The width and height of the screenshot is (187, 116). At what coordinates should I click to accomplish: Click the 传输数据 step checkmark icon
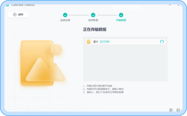121,15
